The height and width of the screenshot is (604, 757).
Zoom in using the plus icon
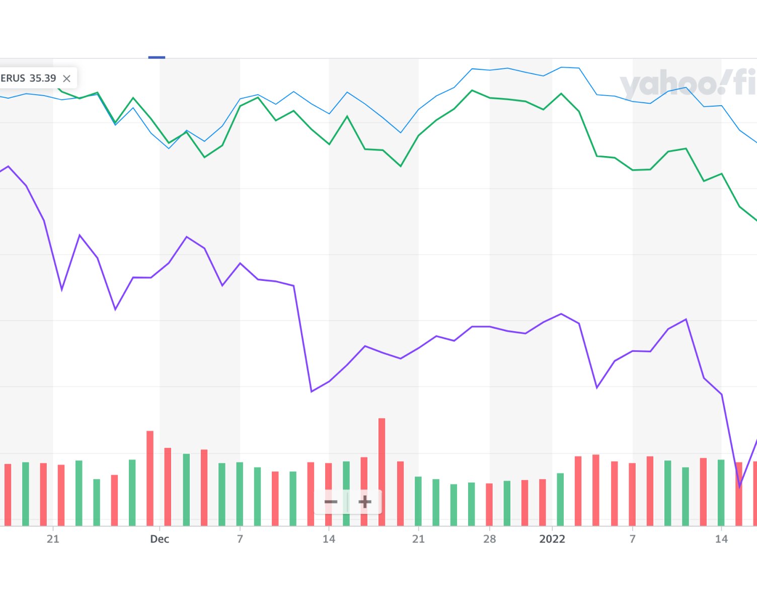click(x=365, y=502)
